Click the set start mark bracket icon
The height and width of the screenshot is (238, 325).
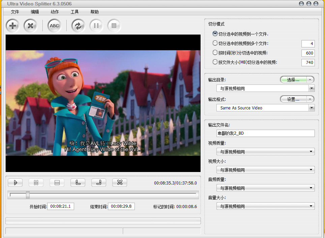pos(78,182)
